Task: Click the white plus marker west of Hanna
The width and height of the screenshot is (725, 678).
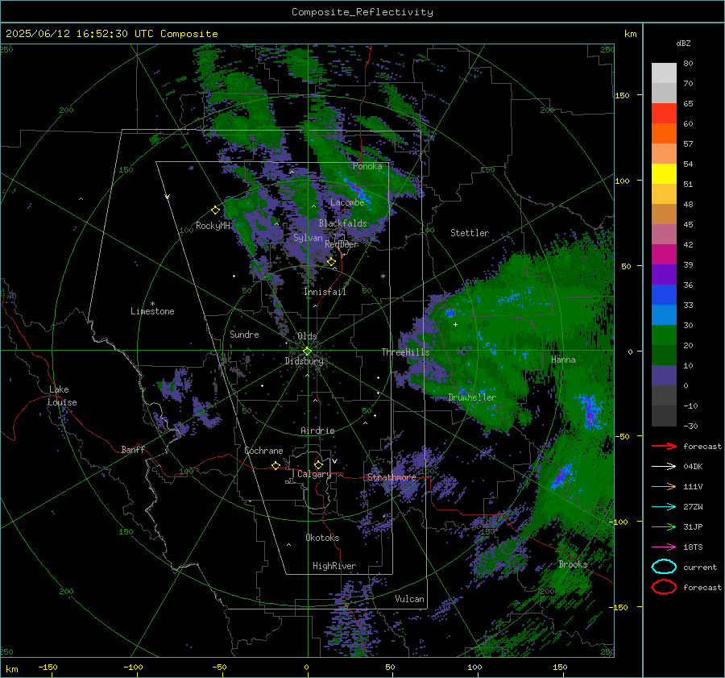Action: (x=455, y=324)
